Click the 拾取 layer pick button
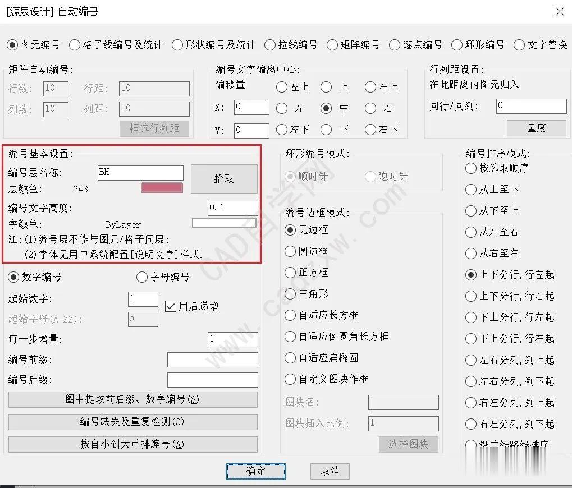Screen dimensions: 572x488 click(x=223, y=178)
